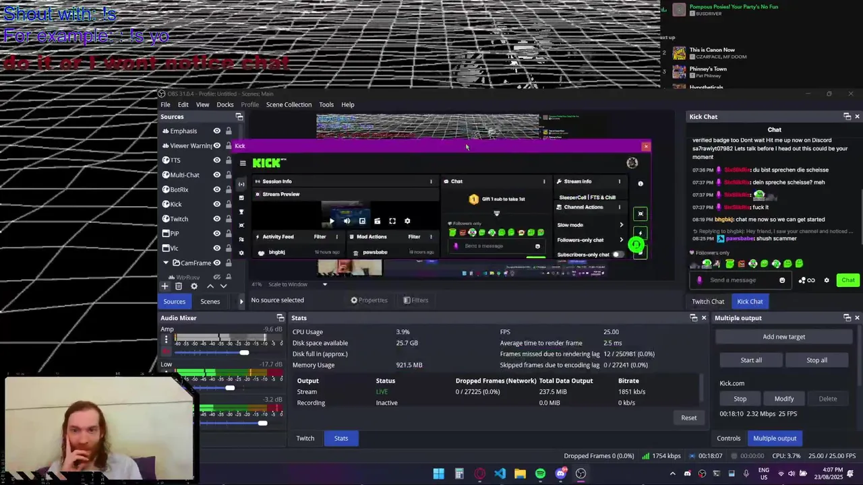Viewport: 863px width, 485px height.
Task: Open the Docks menu
Action: point(225,104)
